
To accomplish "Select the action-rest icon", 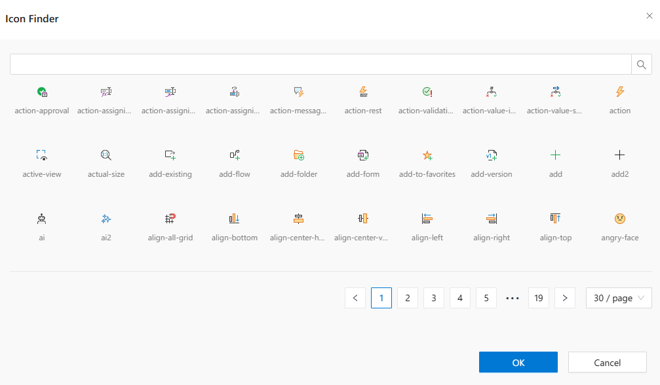I will pos(363,92).
